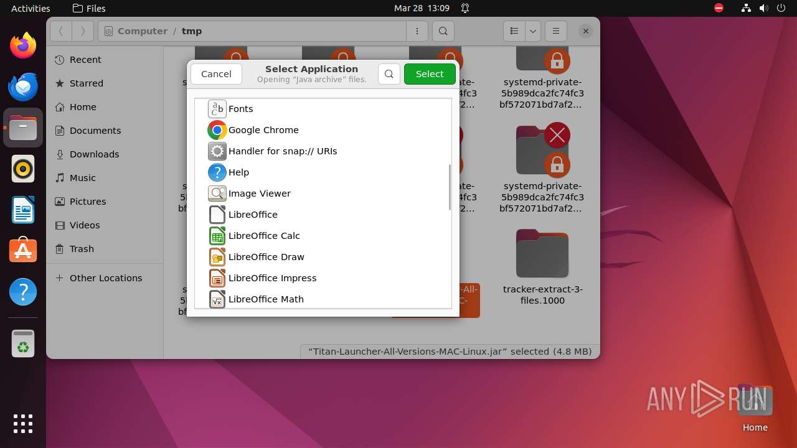Open Music in the sidebar

pos(105,178)
